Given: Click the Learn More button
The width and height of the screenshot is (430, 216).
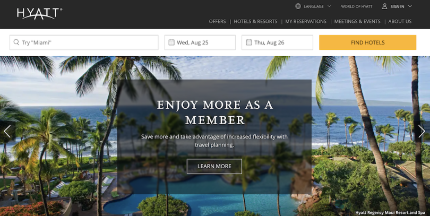Looking at the screenshot, I should (x=214, y=167).
